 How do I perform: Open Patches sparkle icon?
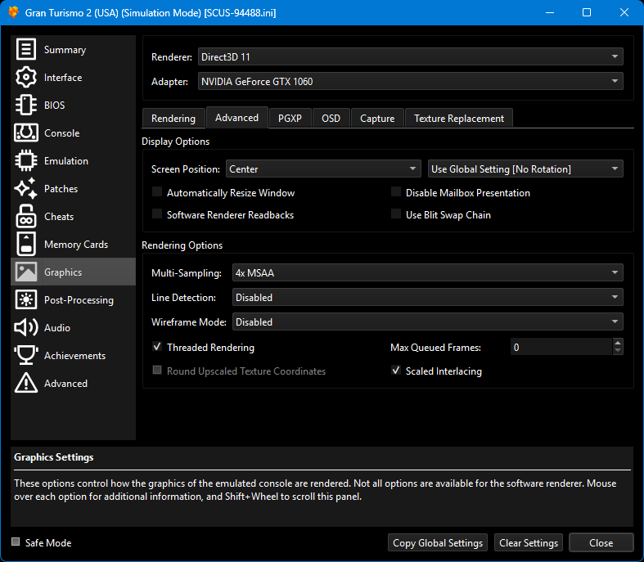[x=26, y=189]
